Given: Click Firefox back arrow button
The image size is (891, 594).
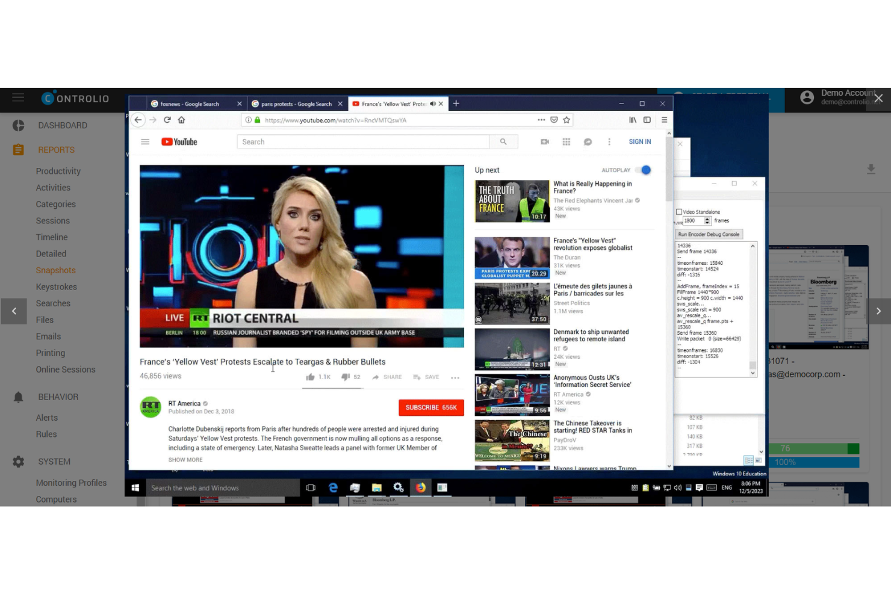Looking at the screenshot, I should point(138,120).
